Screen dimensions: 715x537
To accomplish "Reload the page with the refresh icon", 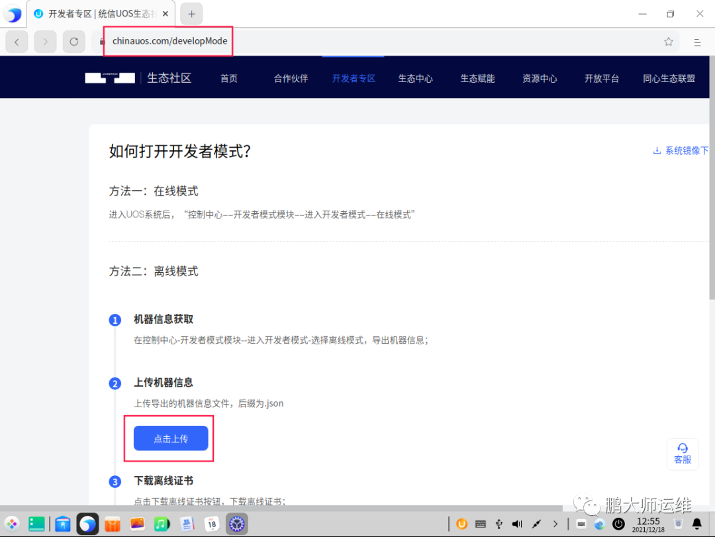I will click(x=74, y=42).
